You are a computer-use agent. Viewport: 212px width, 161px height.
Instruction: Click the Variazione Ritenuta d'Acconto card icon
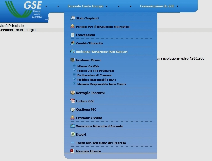(72, 126)
